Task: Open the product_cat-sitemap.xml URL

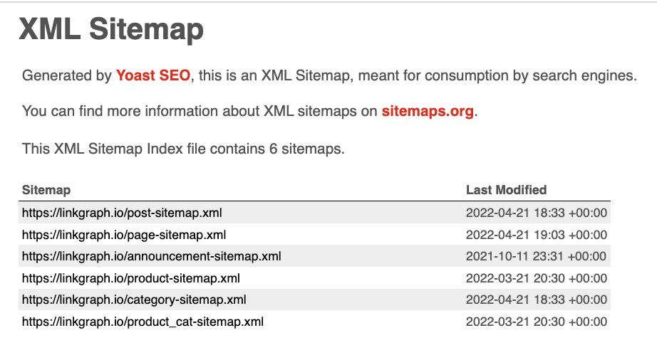Action: (x=143, y=322)
